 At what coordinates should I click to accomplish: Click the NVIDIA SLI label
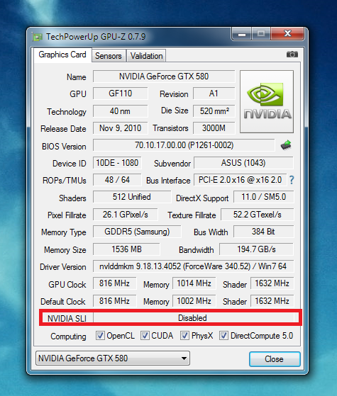click(x=67, y=319)
